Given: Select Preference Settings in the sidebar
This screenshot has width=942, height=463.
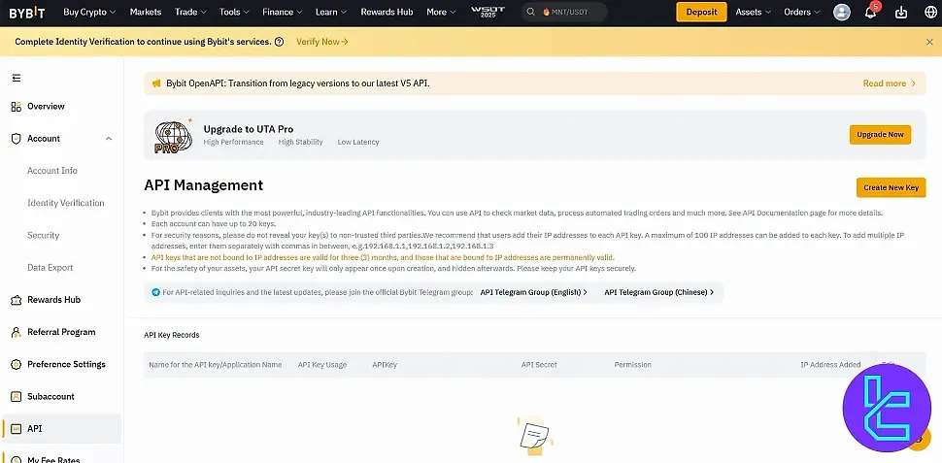Looking at the screenshot, I should point(67,364).
